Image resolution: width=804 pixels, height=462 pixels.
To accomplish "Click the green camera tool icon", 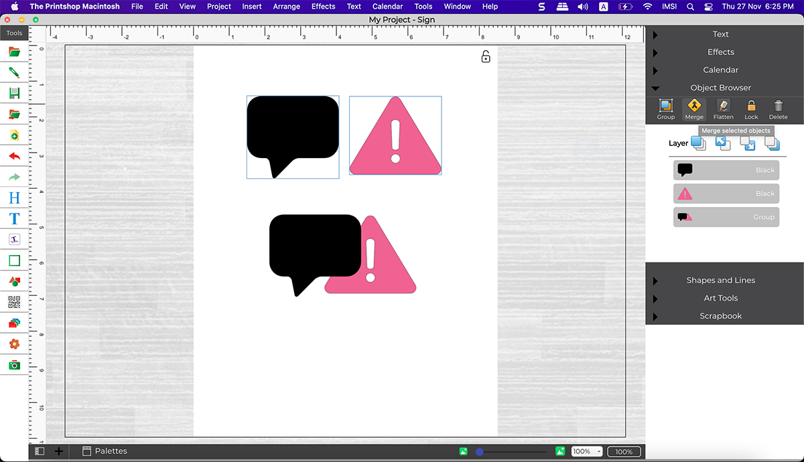I will 14,365.
